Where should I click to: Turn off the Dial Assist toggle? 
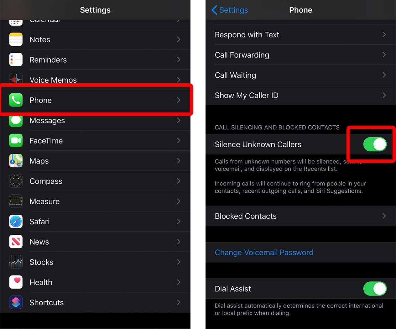click(375, 289)
